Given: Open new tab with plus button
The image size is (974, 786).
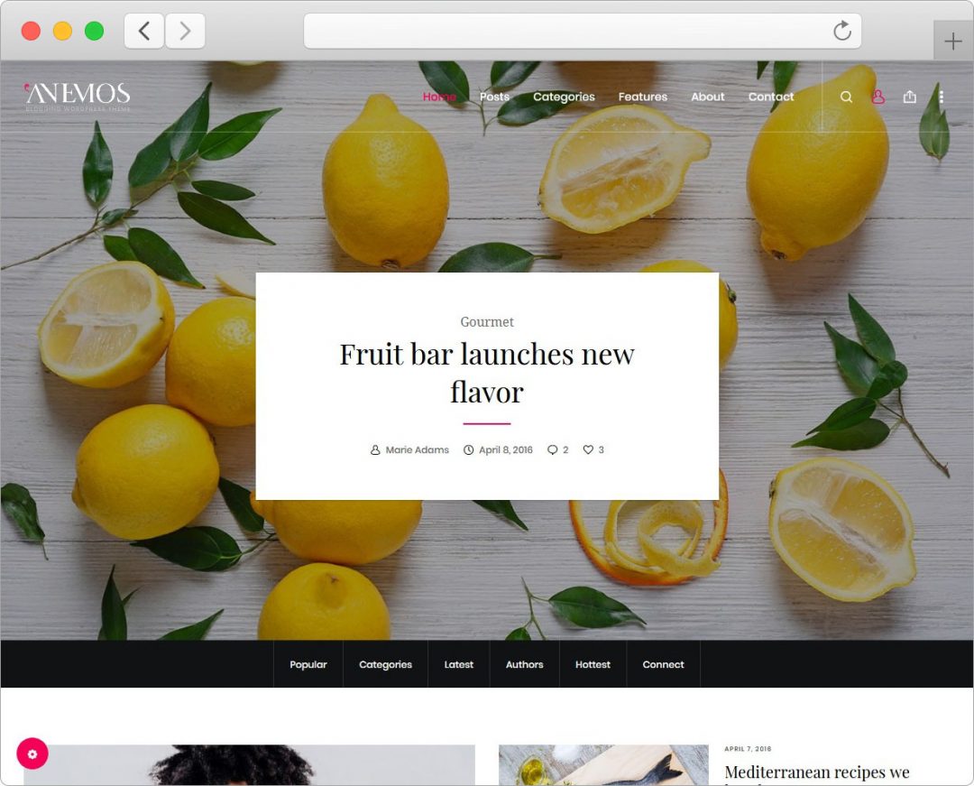Looking at the screenshot, I should tap(953, 41).
